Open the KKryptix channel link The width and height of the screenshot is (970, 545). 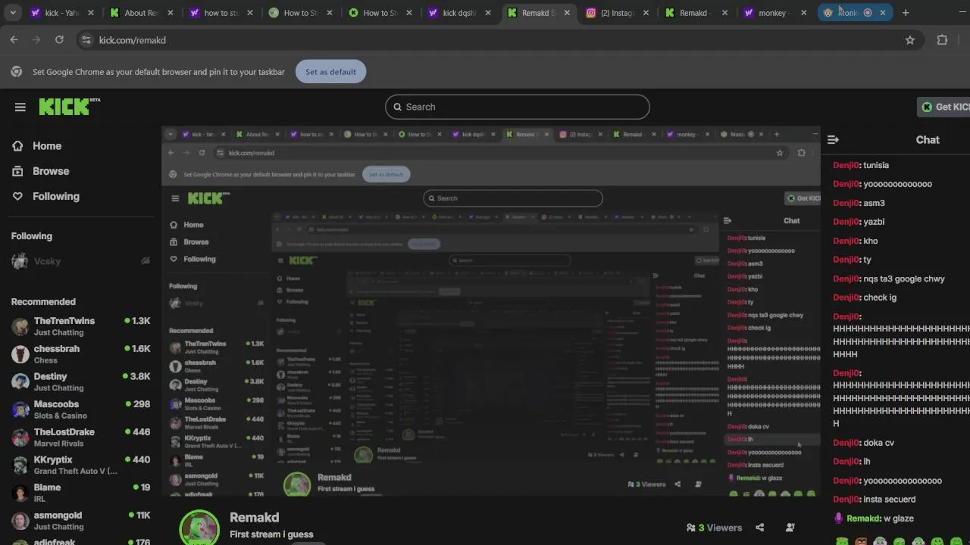pyautogui.click(x=80, y=465)
